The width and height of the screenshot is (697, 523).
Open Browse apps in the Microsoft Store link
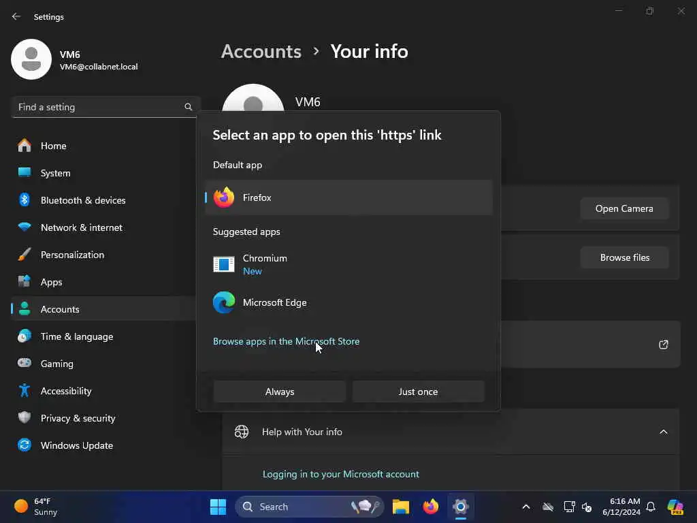pos(287,341)
